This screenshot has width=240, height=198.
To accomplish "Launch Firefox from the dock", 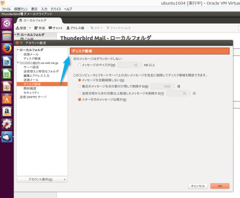I will pos(6,48).
